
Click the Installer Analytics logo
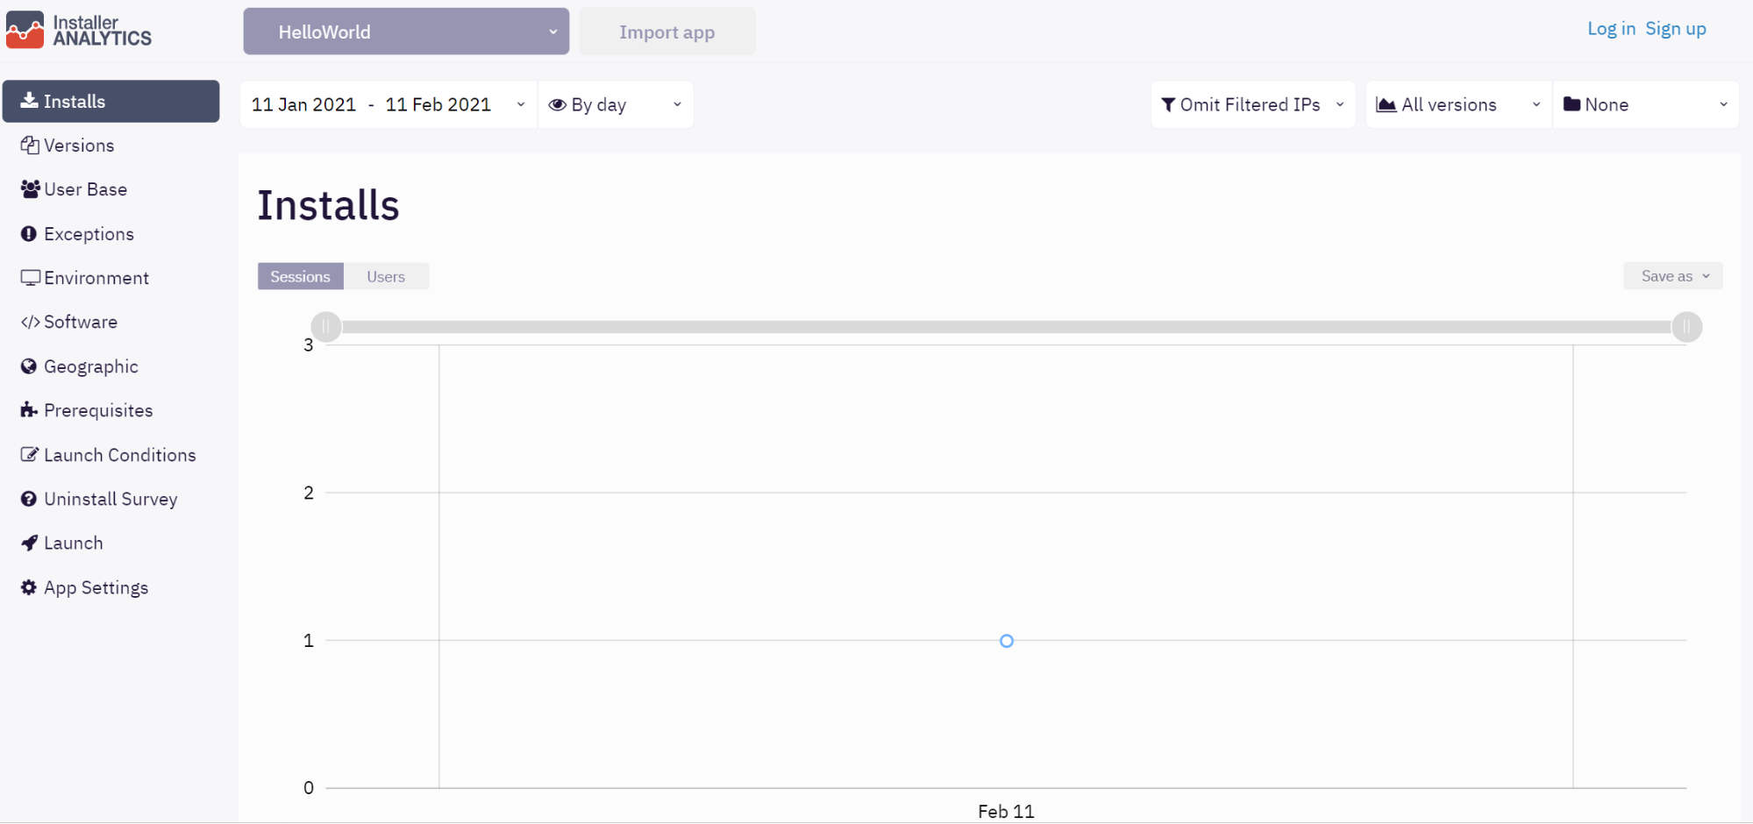click(79, 30)
